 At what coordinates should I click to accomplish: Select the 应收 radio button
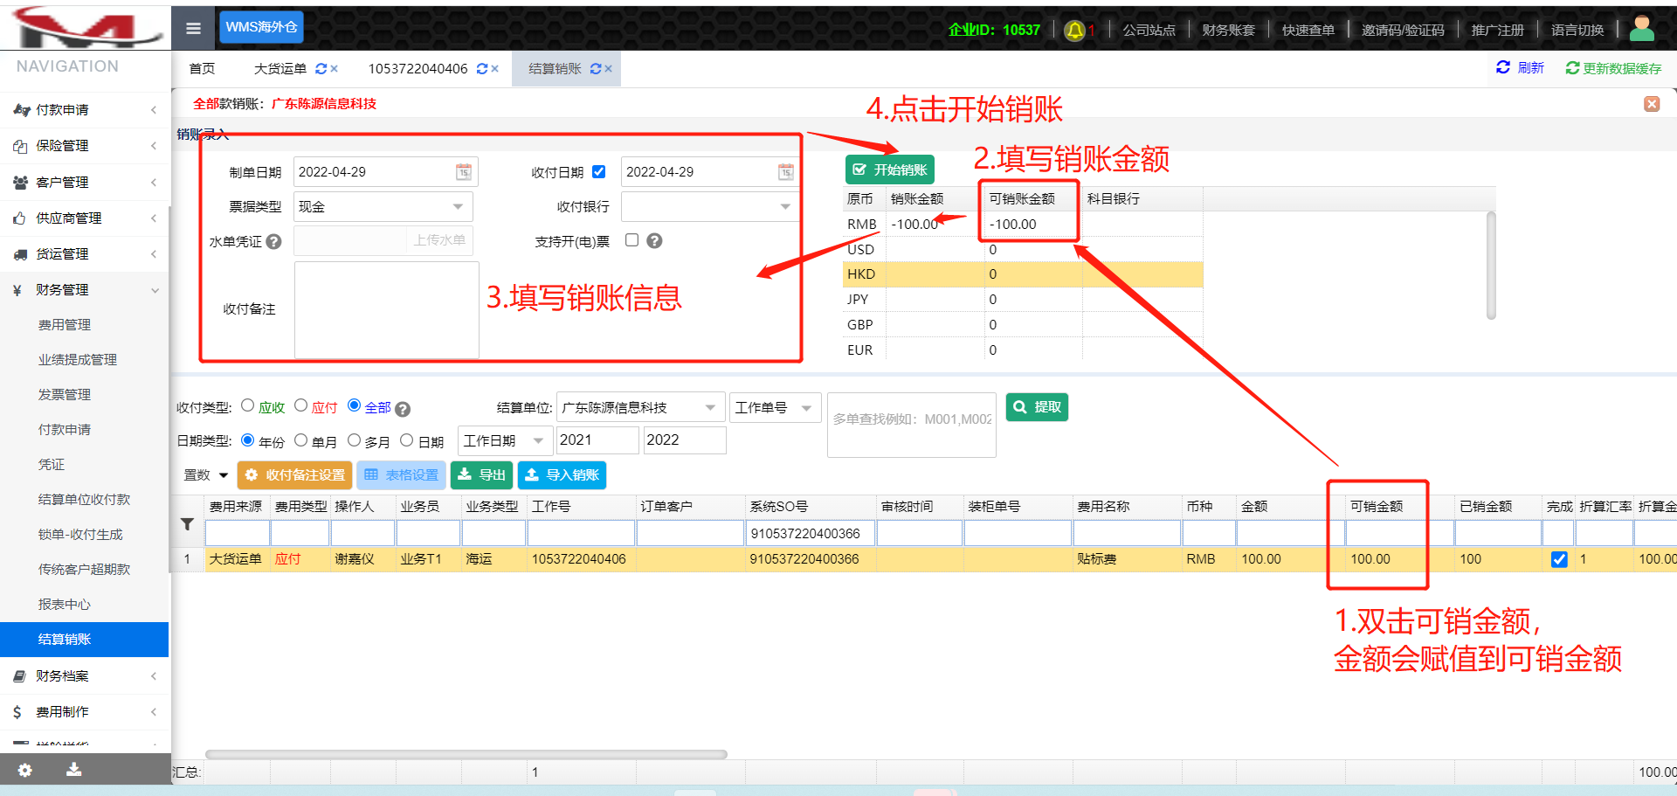click(x=248, y=405)
